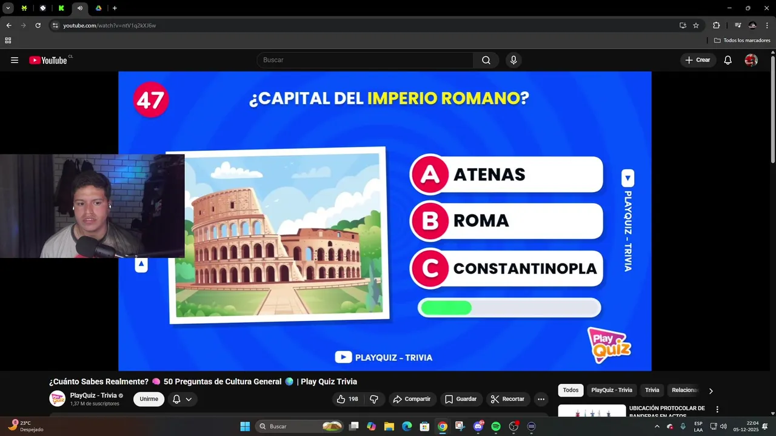
Task: Open the clock showing 22:04
Action: tap(746, 426)
